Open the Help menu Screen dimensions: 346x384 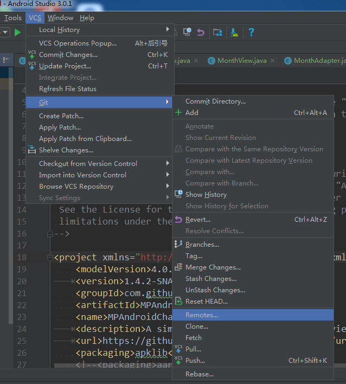tap(87, 18)
